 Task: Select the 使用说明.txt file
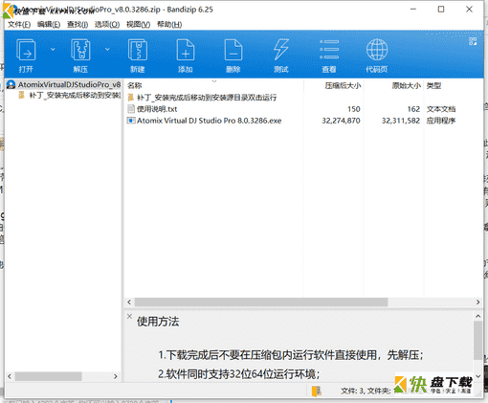(157, 109)
